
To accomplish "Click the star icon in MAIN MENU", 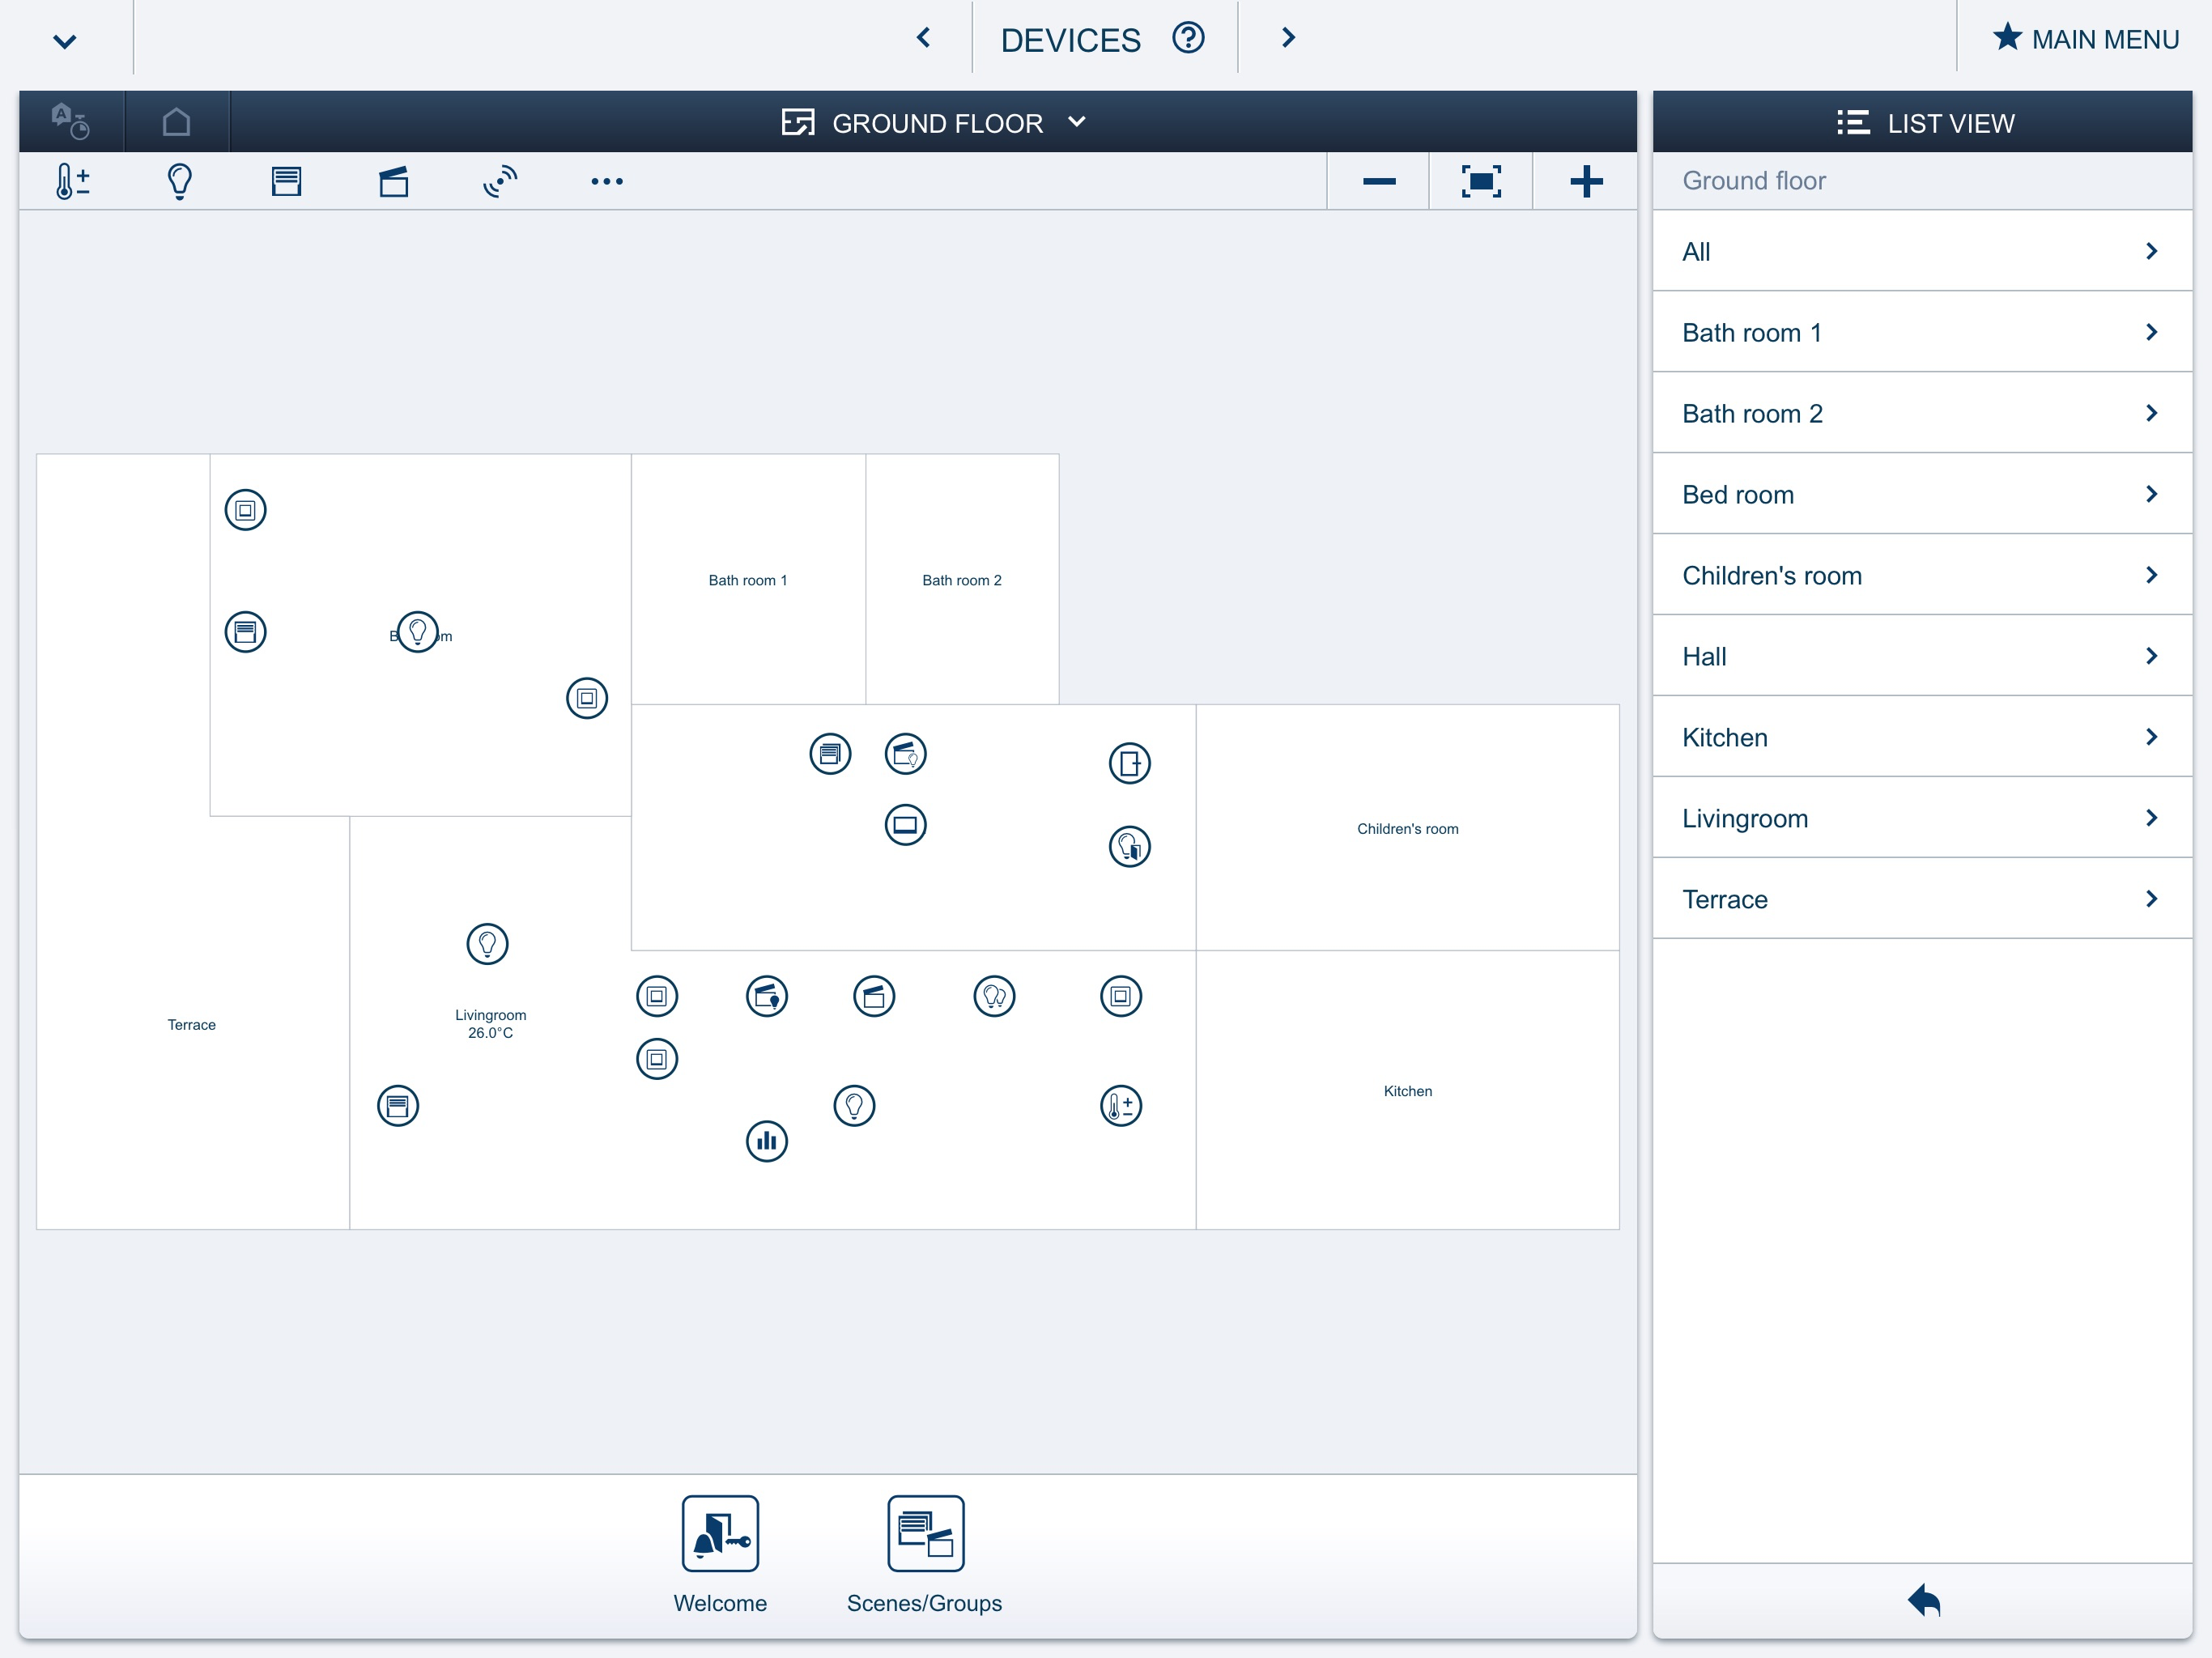I will pyautogui.click(x=2007, y=37).
